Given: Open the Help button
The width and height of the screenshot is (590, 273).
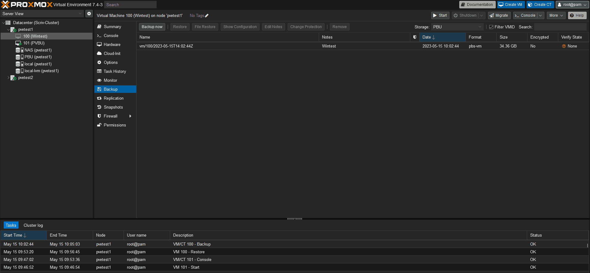Looking at the screenshot, I should [577, 15].
